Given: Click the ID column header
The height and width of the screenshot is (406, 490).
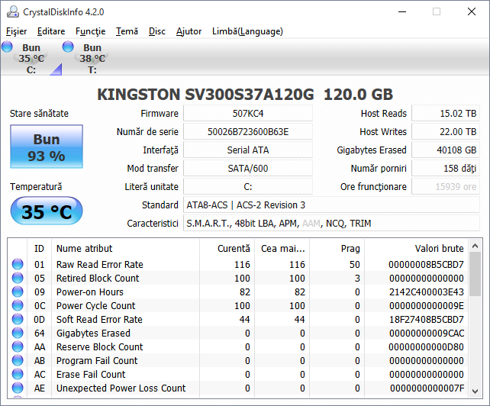Looking at the screenshot, I should 40,248.
